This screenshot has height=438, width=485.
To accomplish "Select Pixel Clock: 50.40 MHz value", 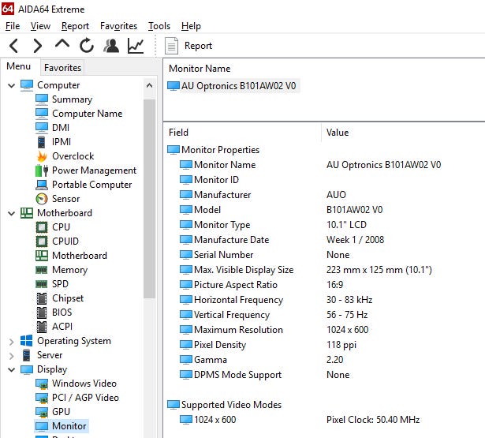I will pos(373,420).
